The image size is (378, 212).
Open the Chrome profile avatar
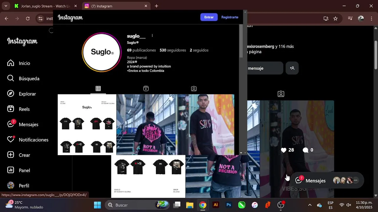361,18
